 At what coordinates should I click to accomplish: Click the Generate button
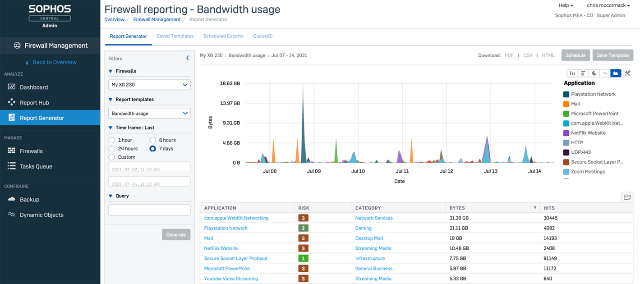tap(176, 234)
